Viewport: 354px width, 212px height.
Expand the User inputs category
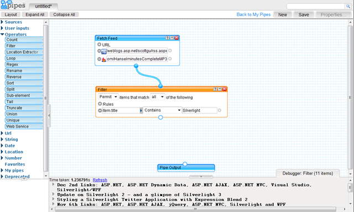2,28
